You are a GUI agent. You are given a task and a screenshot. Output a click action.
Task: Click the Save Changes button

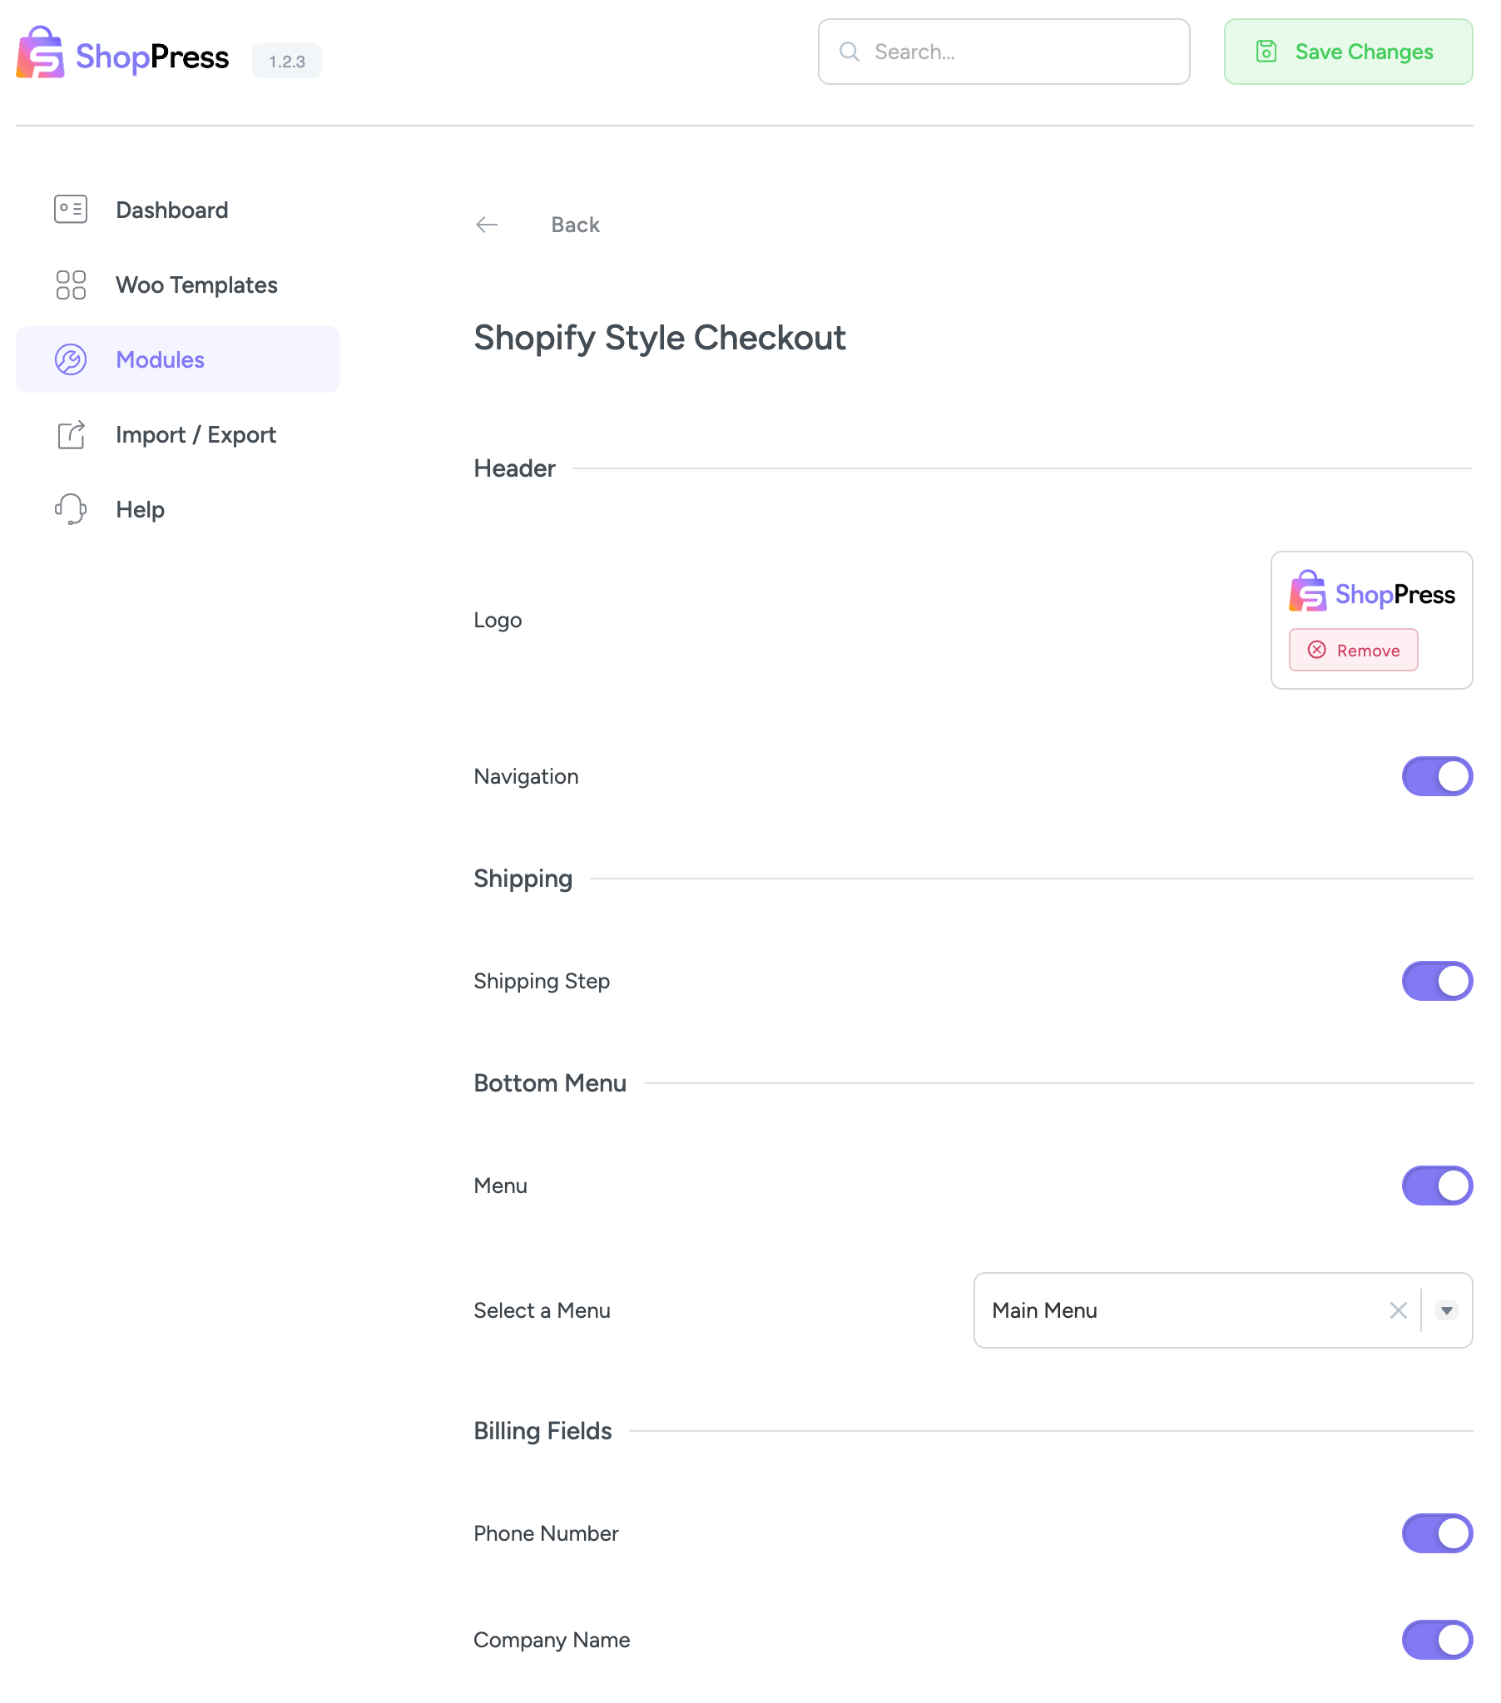tap(1348, 52)
